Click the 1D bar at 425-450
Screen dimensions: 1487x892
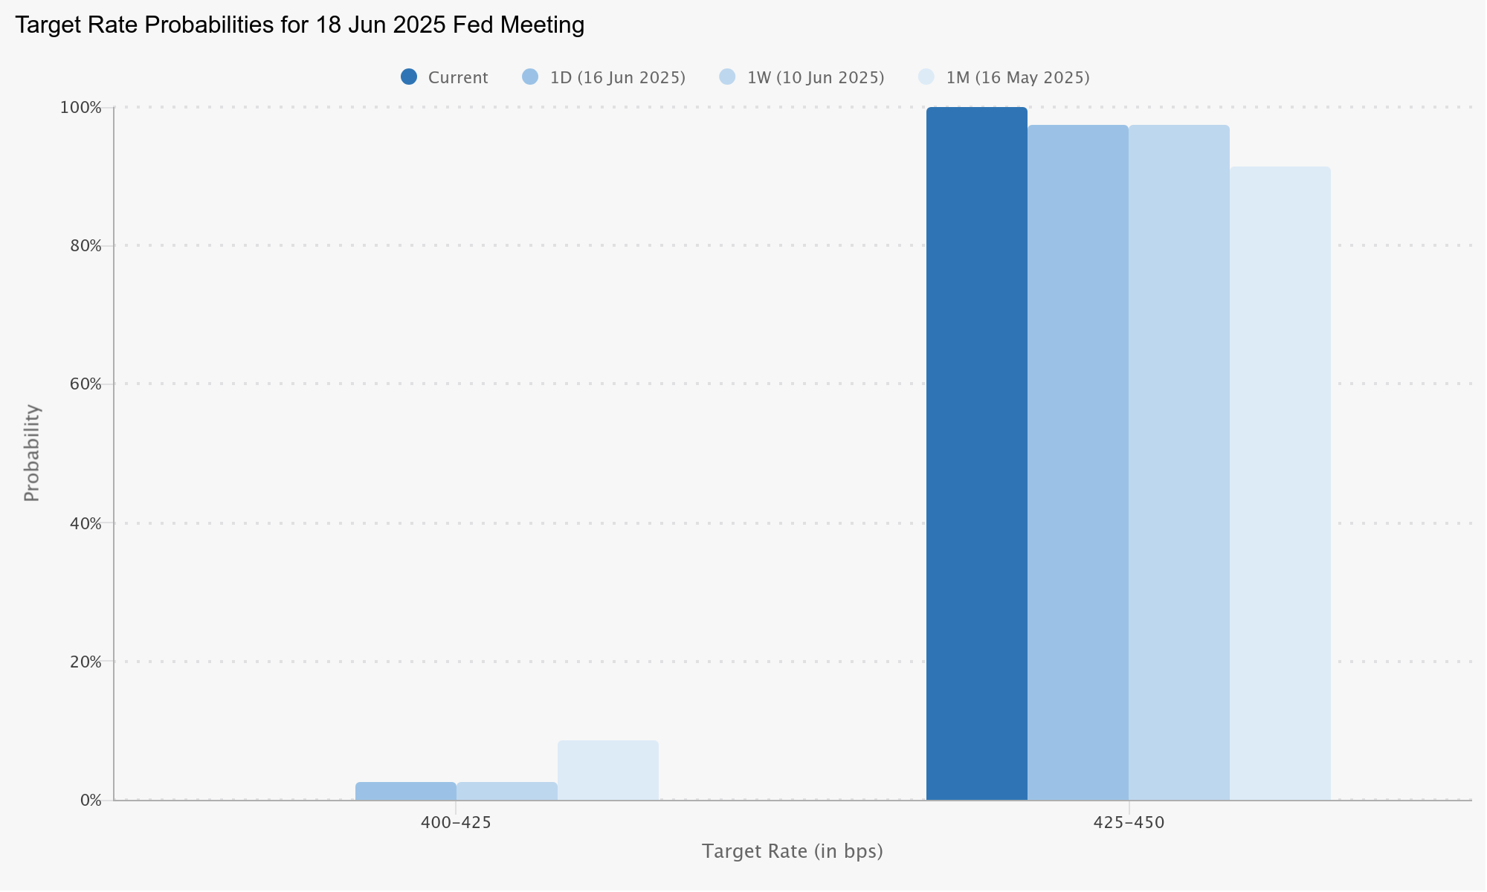1077,462
